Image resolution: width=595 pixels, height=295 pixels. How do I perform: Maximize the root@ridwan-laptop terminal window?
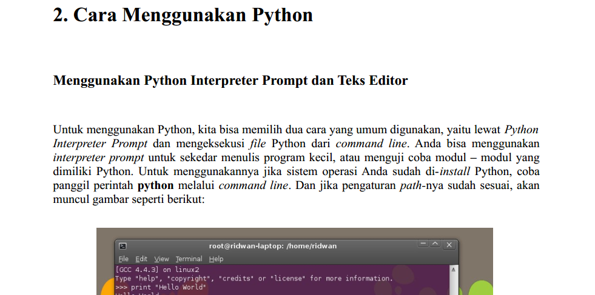point(435,244)
